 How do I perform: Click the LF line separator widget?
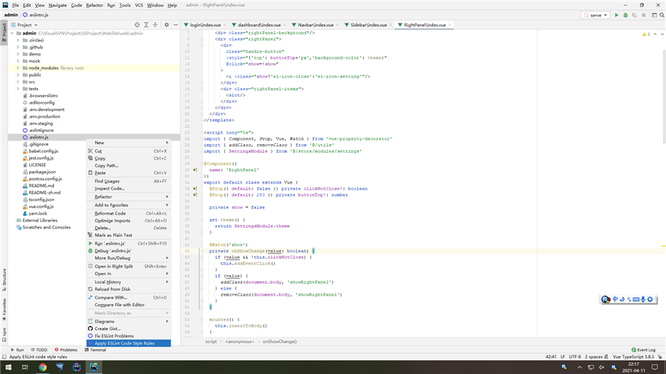(563, 357)
